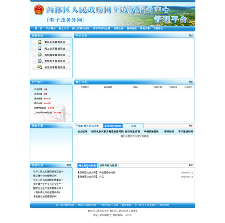Open the 投诉举报与处理 tab
The image size is (225, 223).
pos(108,166)
